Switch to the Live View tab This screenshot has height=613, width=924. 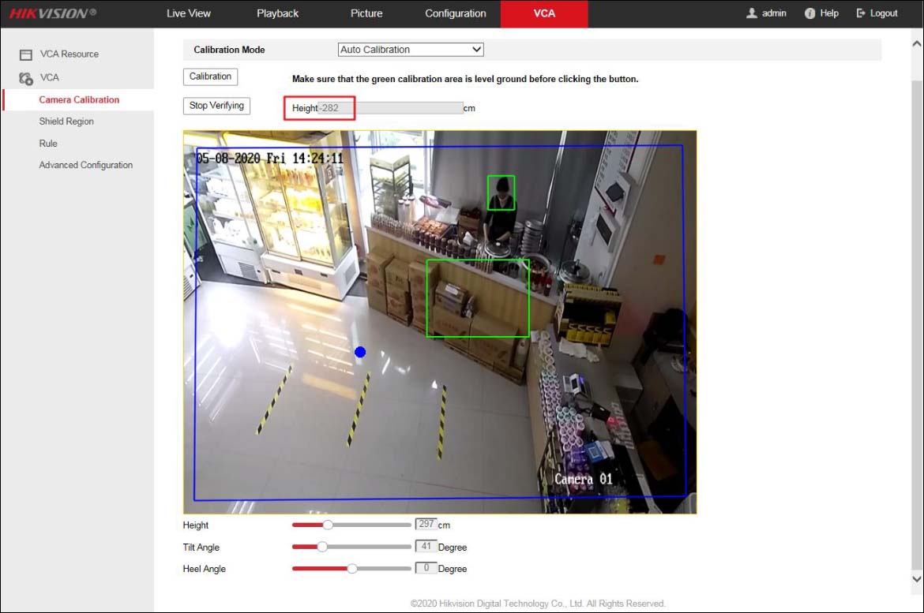coord(188,13)
